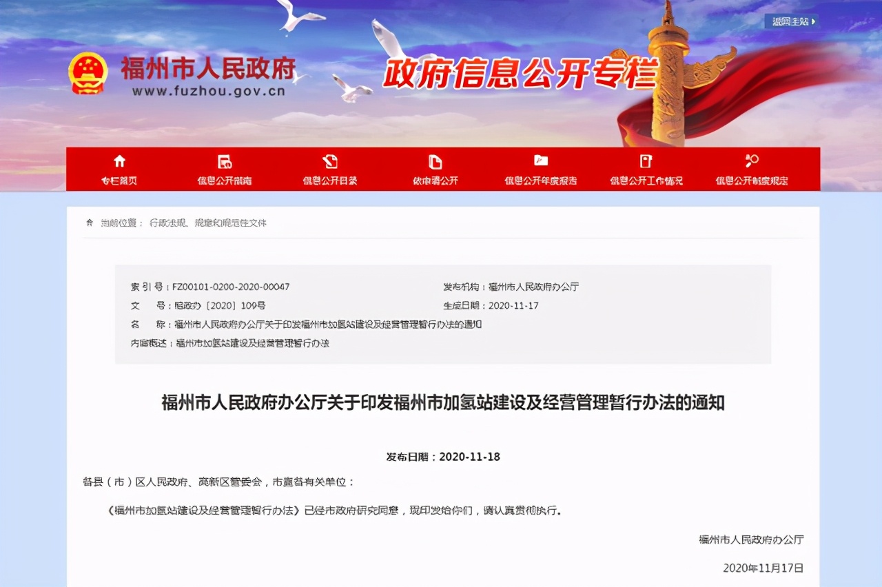Open the 信息公开工作情况 menu item
This screenshot has height=587, width=882.
point(646,181)
